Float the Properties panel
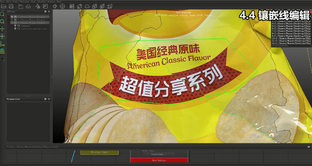312x166 pixels. click(45, 99)
